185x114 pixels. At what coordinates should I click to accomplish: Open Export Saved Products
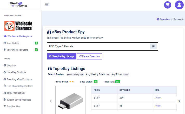pyautogui.click(x=19, y=100)
